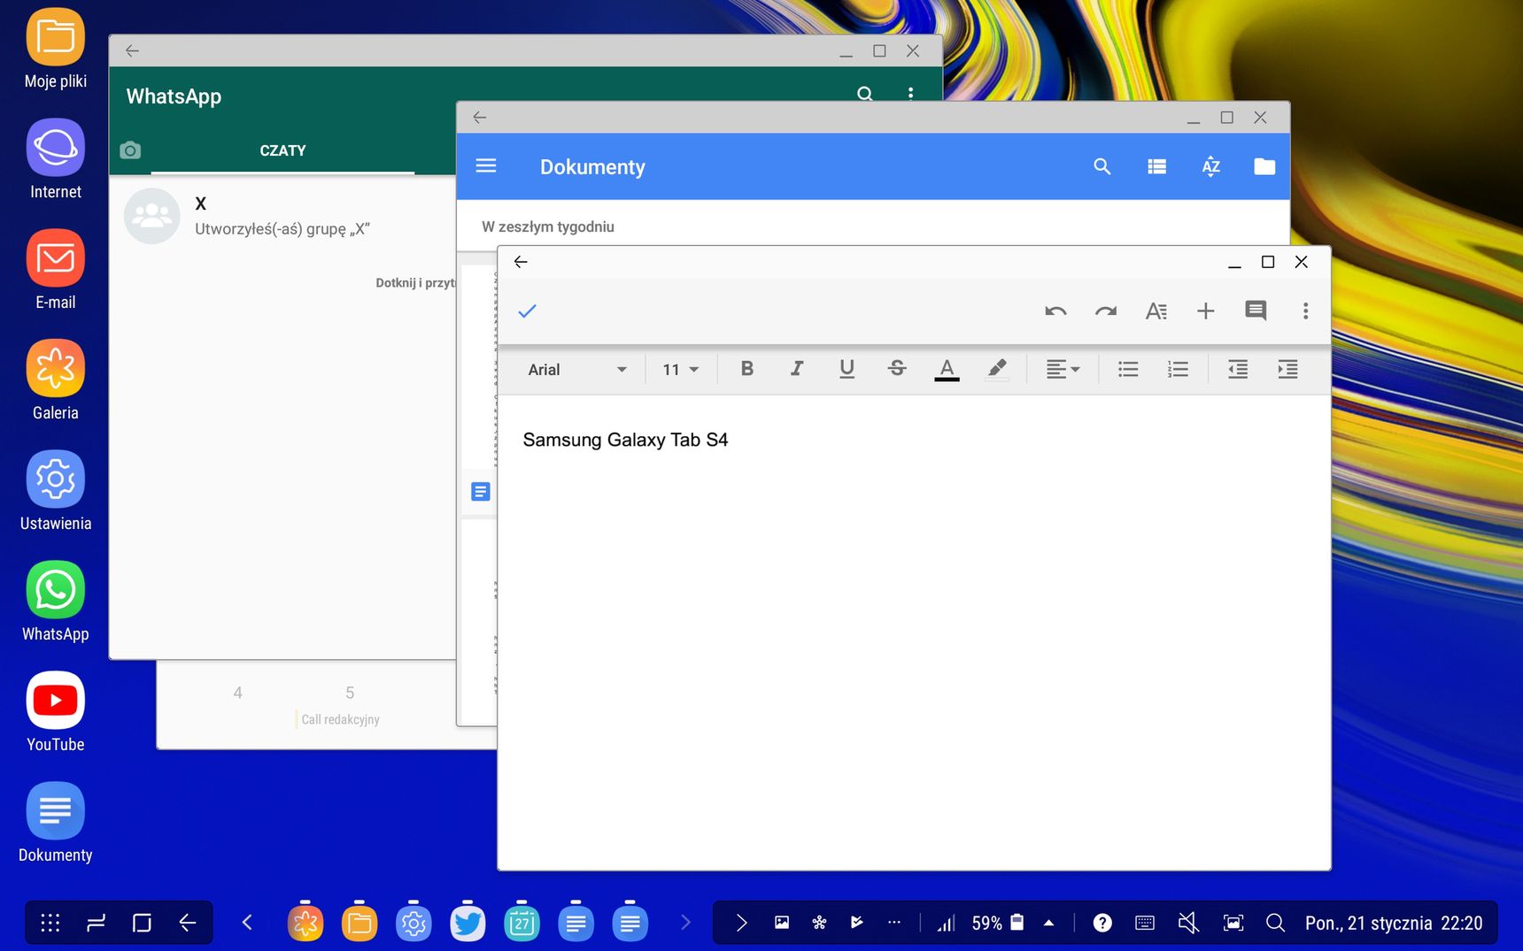This screenshot has width=1523, height=951.
Task: Launch YouTube from the desktop
Action: coord(56,712)
